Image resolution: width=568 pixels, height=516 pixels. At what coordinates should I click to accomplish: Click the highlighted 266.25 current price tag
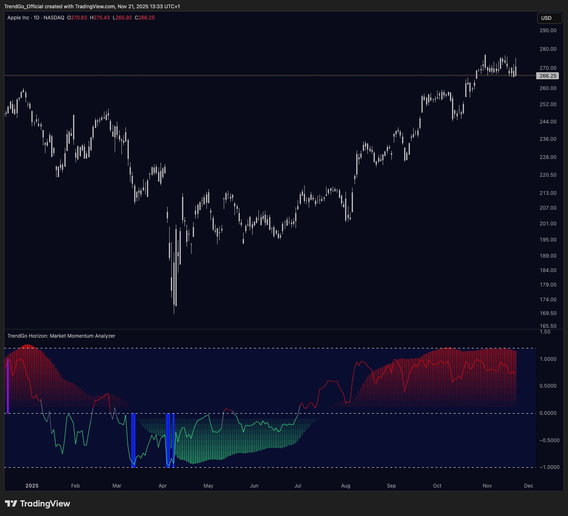548,76
